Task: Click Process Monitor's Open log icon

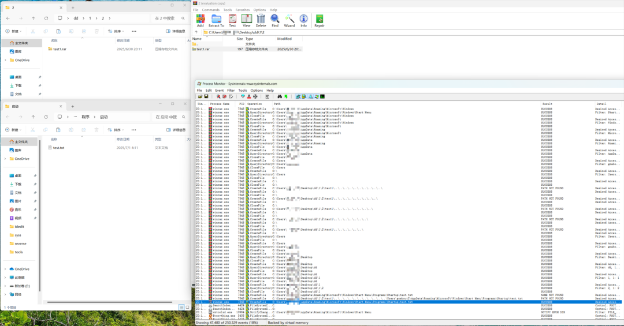Action: tap(200, 96)
